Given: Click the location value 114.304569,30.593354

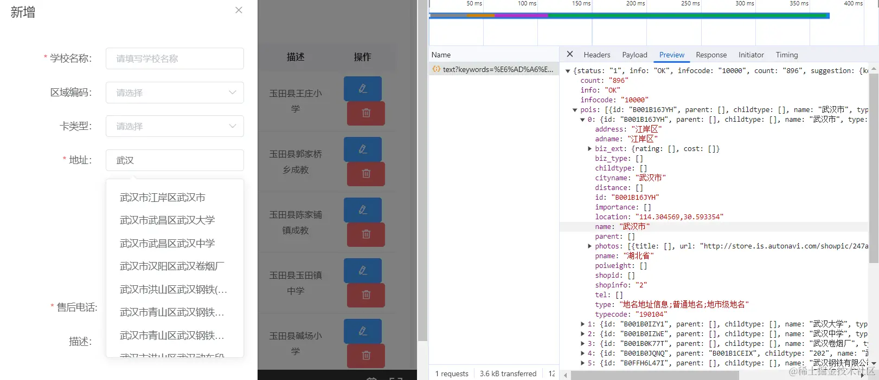Looking at the screenshot, I should point(679,217).
